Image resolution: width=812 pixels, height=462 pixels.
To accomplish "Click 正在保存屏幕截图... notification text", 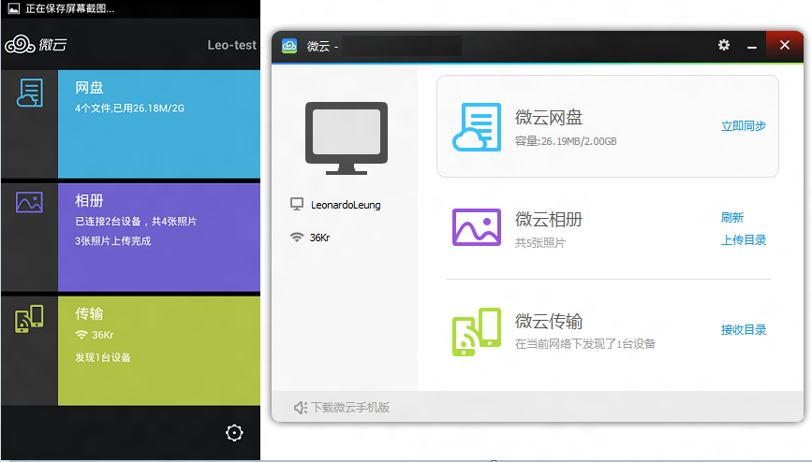I will click(x=70, y=8).
